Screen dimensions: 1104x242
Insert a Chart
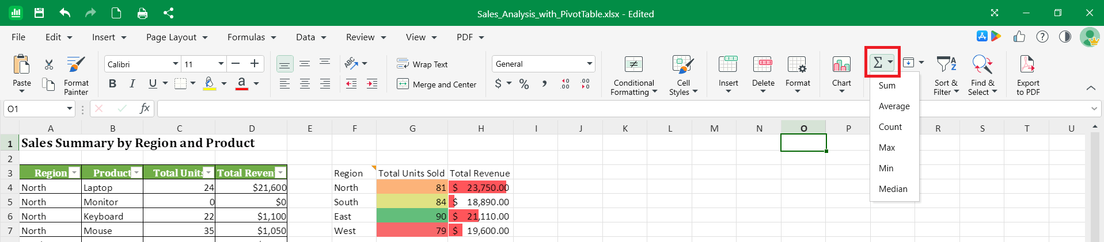click(x=841, y=75)
